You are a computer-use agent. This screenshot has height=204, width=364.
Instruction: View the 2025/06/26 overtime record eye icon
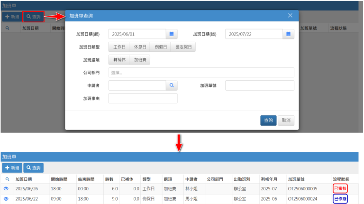click(7, 188)
